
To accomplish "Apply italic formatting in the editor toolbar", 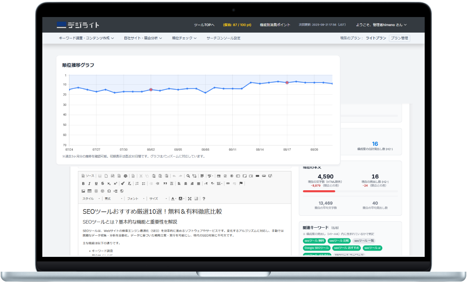I will coord(89,184).
